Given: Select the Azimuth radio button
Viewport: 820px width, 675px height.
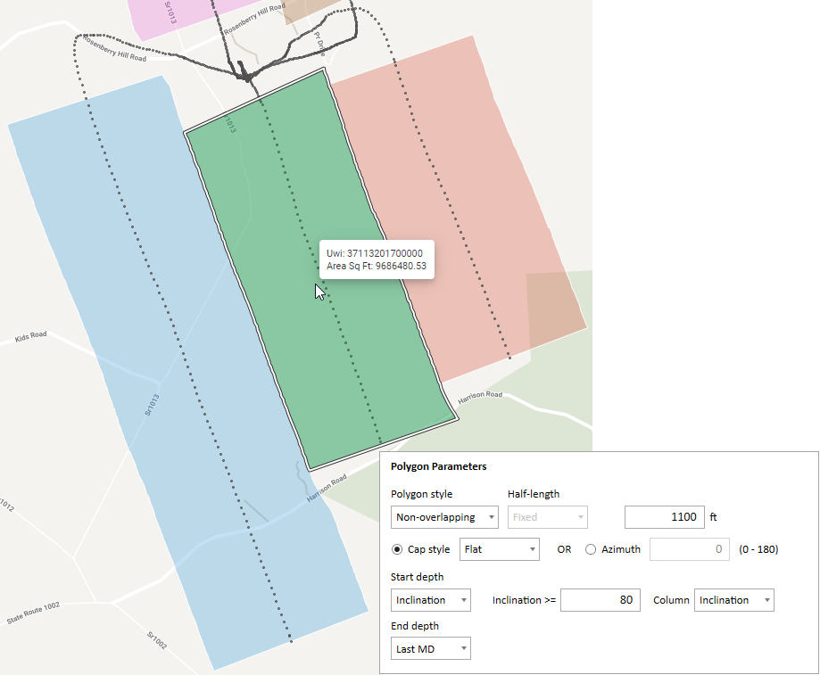Looking at the screenshot, I should [591, 549].
